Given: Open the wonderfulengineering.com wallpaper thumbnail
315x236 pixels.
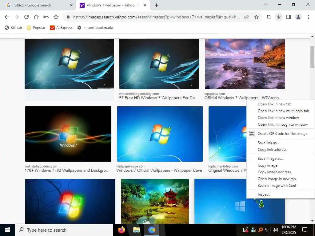Looking at the screenshot, I should point(159,64).
